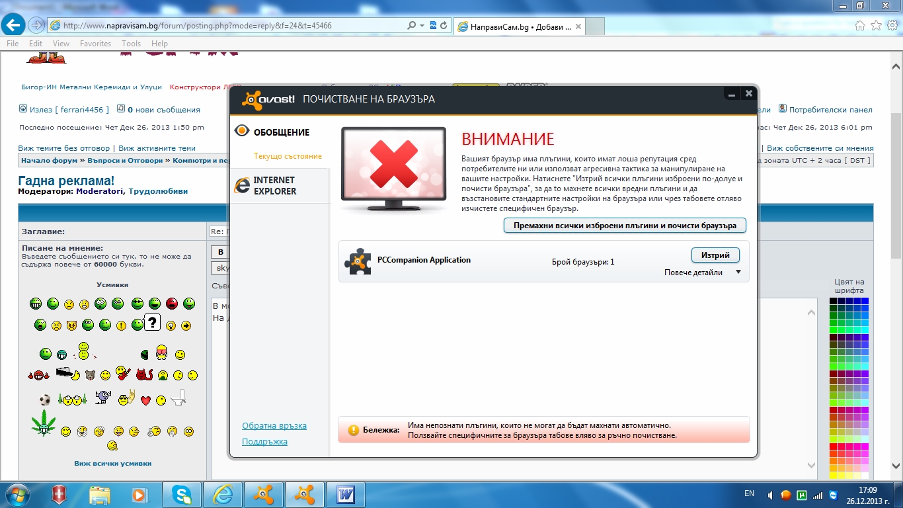Refresh the page with the reload icon
This screenshot has height=508, width=903.
(x=444, y=26)
